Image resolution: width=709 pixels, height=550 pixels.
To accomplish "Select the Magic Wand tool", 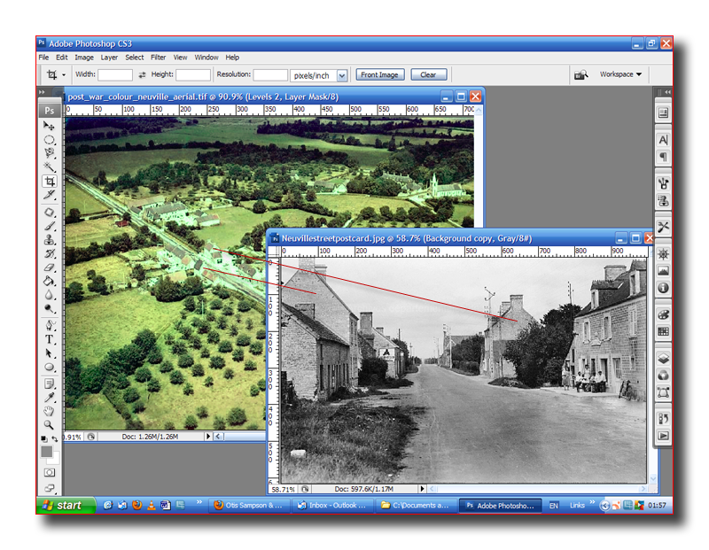I will click(49, 167).
